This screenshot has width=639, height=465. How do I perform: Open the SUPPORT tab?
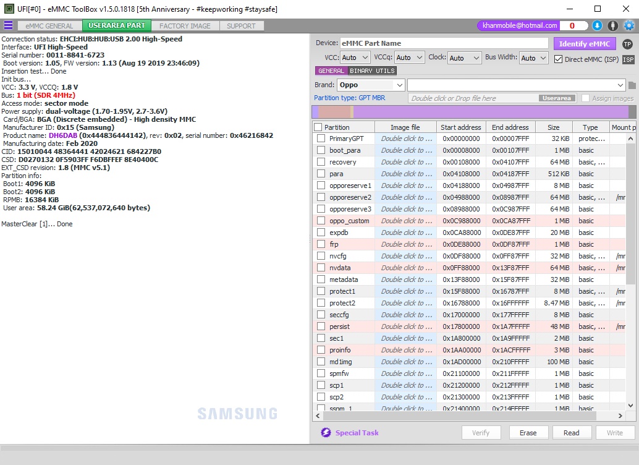point(241,26)
